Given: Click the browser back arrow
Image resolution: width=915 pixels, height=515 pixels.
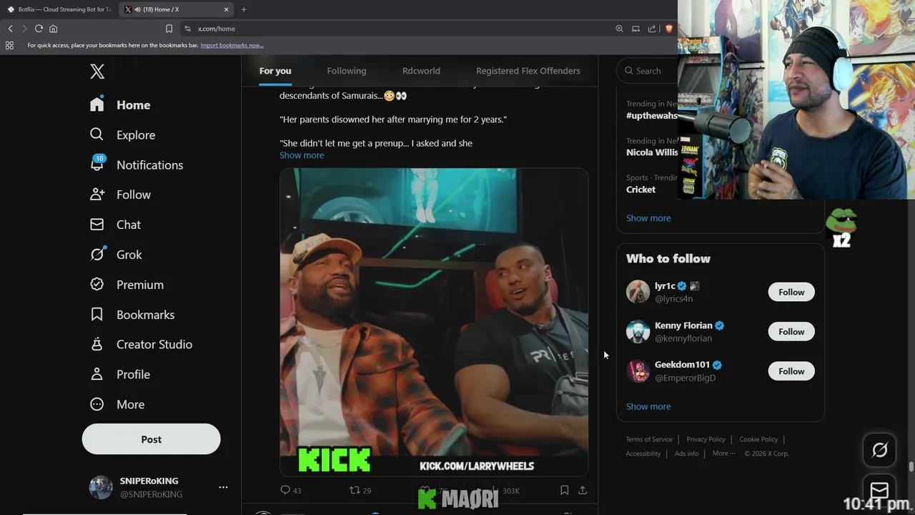Looking at the screenshot, I should (x=10, y=29).
